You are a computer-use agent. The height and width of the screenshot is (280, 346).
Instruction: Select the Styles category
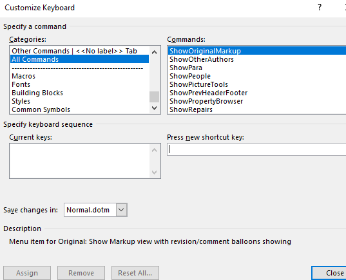coord(79,101)
